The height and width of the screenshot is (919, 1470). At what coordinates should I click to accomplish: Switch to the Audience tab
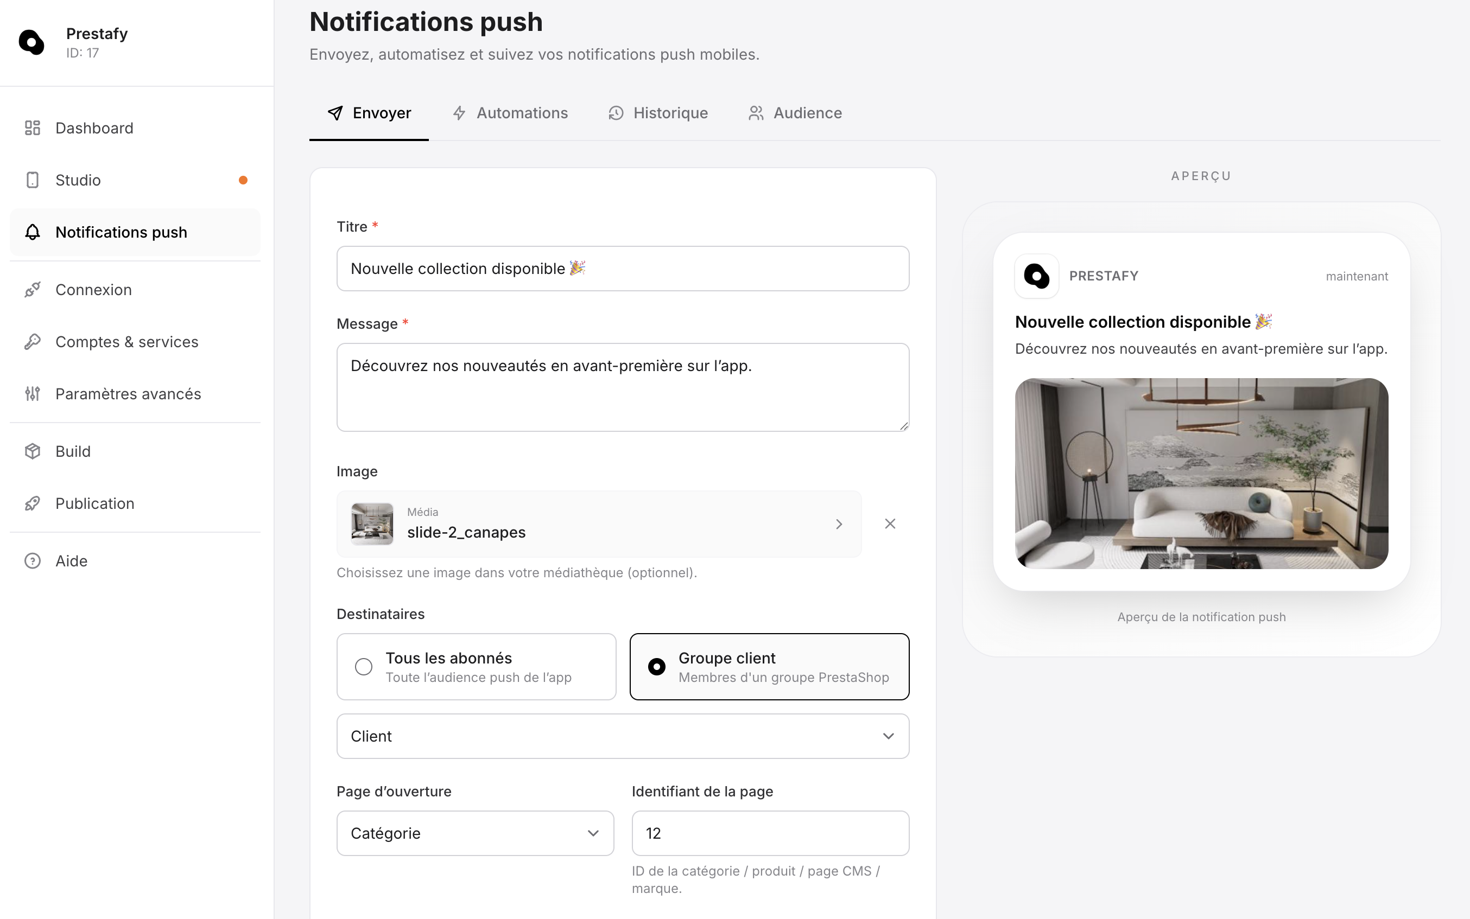point(795,113)
